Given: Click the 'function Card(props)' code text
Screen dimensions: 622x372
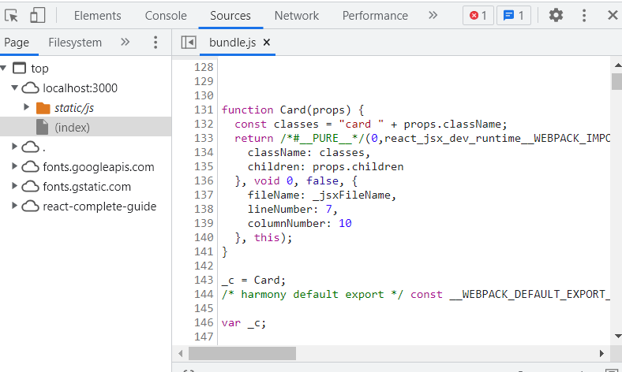Looking at the screenshot, I should point(287,110).
